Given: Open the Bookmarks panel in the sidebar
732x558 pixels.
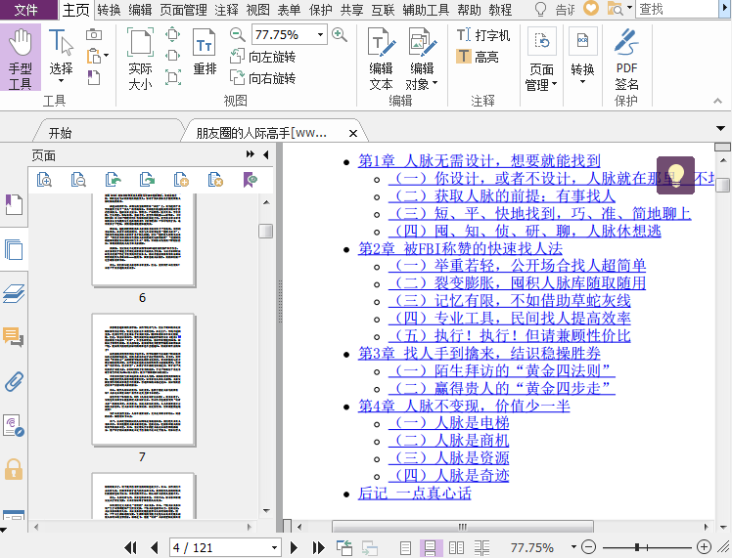Looking at the screenshot, I should point(14,204).
